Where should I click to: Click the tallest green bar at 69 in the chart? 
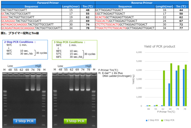pos(171,85)
